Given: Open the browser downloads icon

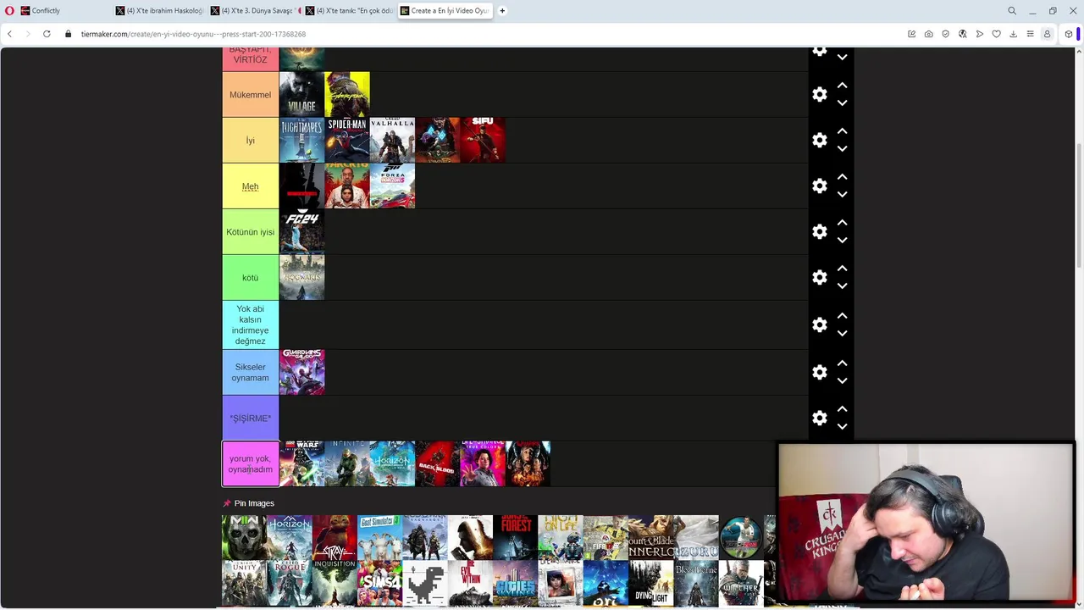Looking at the screenshot, I should click(1013, 34).
